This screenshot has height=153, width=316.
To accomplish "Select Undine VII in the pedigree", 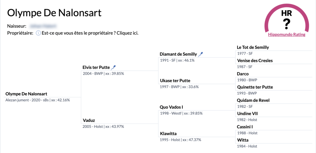I will click(247, 114).
